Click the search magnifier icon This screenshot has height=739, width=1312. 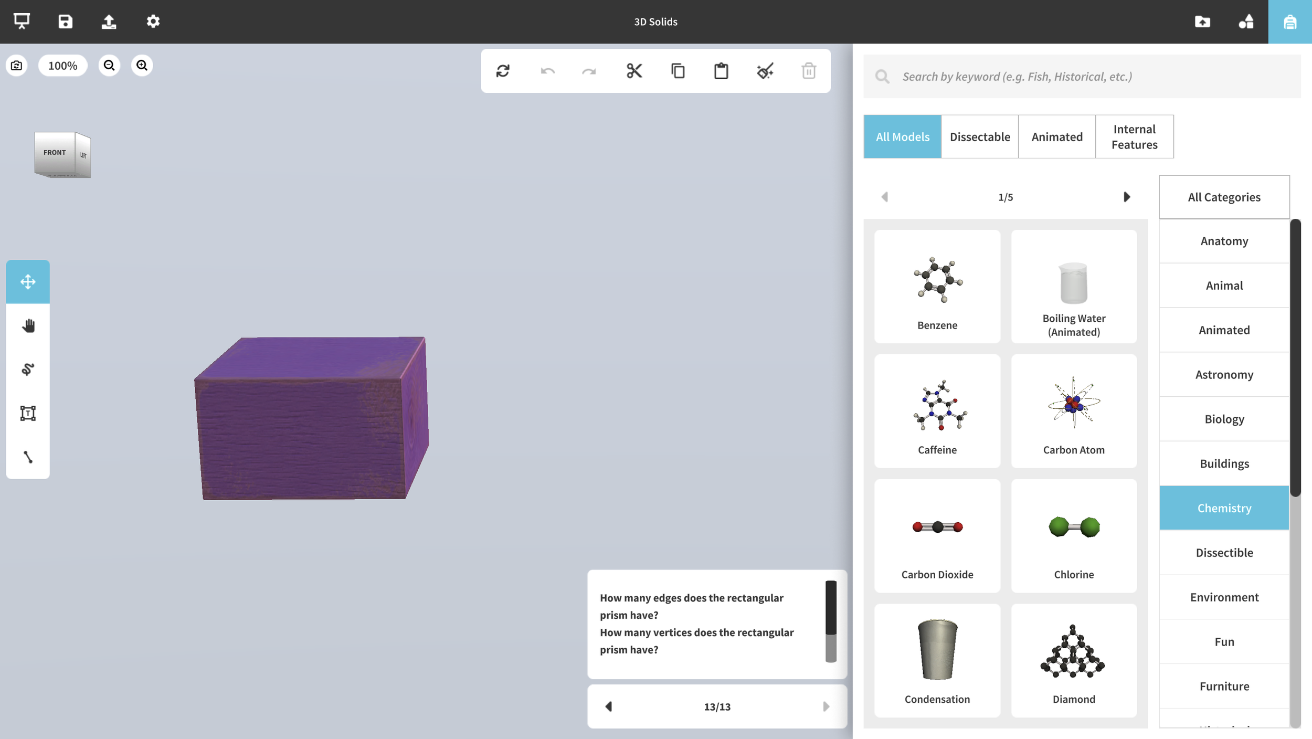pos(882,77)
